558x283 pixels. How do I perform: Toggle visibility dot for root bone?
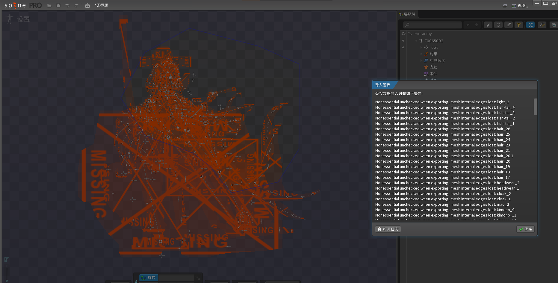403,47
